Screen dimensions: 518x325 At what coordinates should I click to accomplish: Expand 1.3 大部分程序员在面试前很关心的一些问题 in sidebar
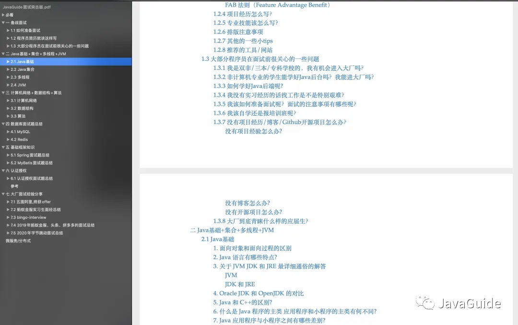click(8, 46)
